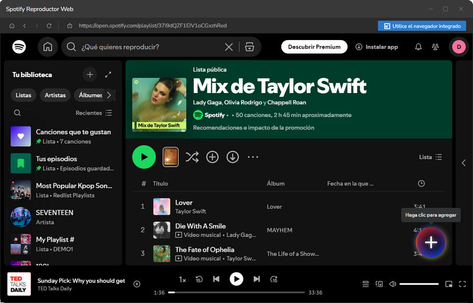
Task: Open Canciones que te gustan list
Action: 63,136
